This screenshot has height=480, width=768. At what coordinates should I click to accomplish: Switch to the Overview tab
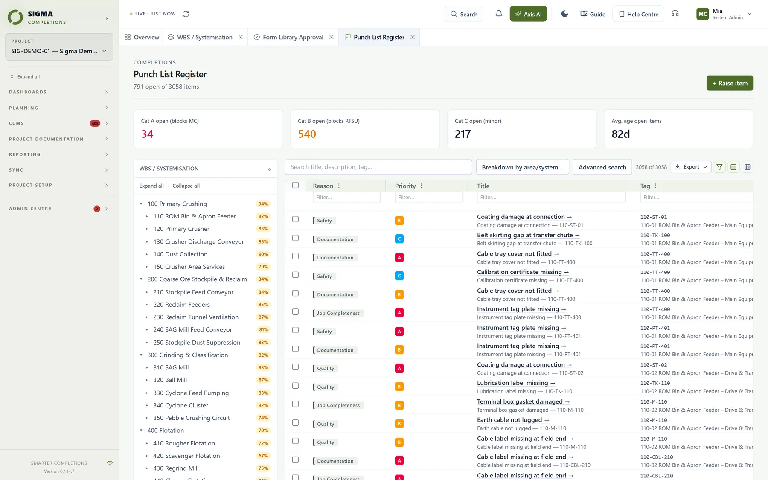click(x=142, y=37)
